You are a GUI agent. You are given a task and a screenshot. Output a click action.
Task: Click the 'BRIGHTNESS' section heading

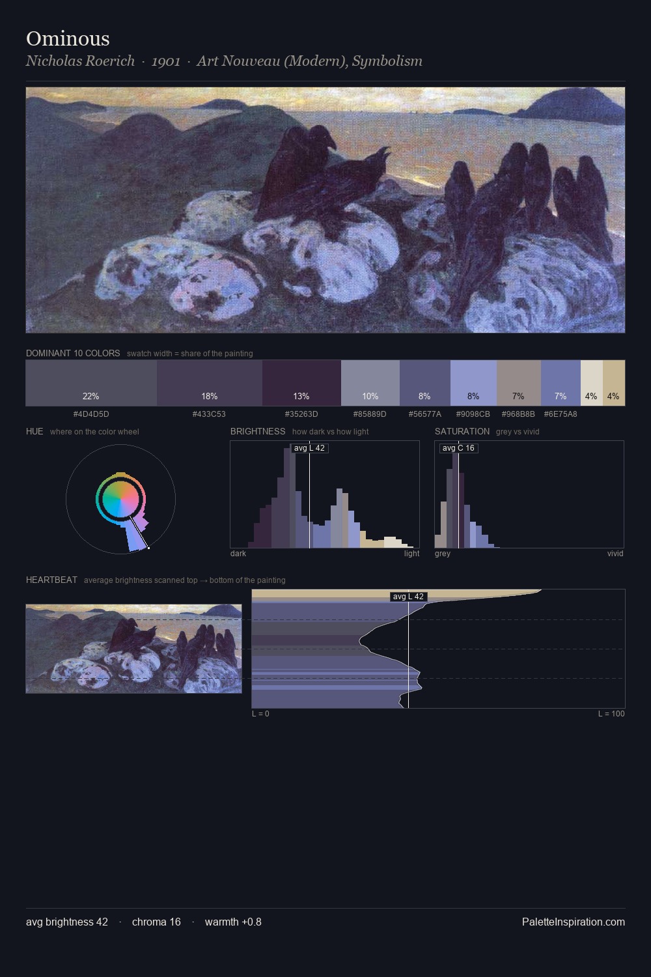(258, 431)
